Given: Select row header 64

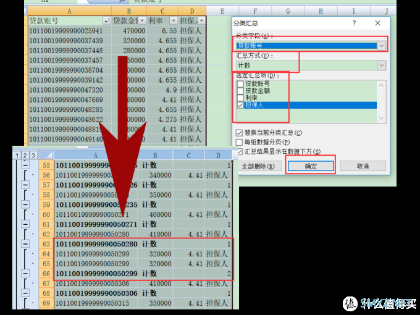Looking at the screenshot, I should click(46, 254).
